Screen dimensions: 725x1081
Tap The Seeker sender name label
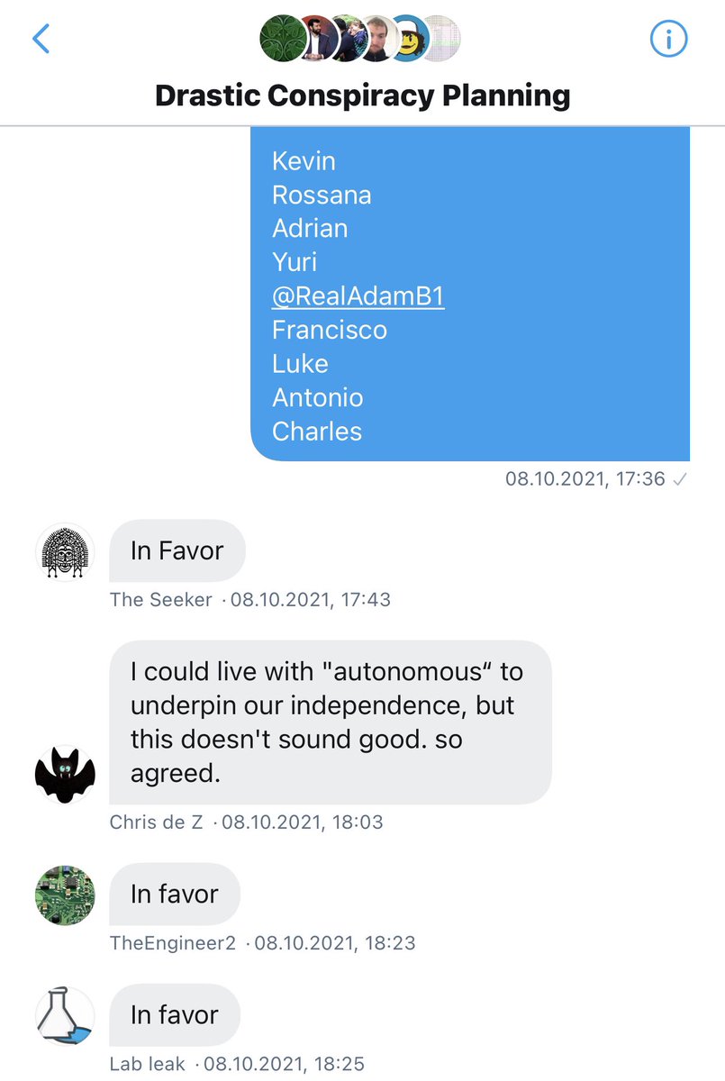point(161,600)
